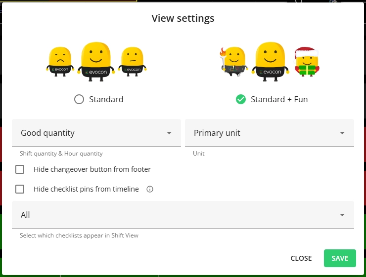Screen dimensions: 366x277
Task: Open the Good quantity dropdown
Action: [x=96, y=133]
